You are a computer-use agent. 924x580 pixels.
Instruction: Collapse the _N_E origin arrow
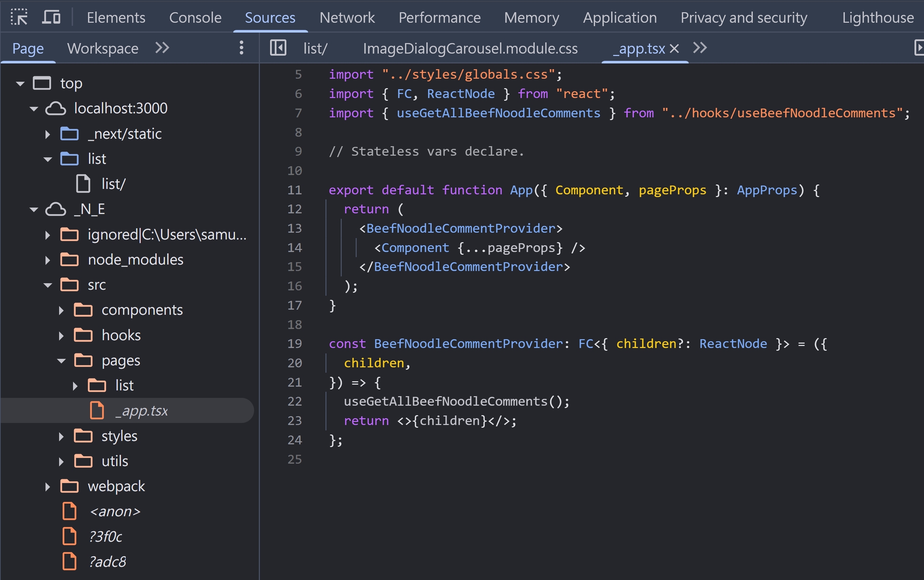coord(34,210)
